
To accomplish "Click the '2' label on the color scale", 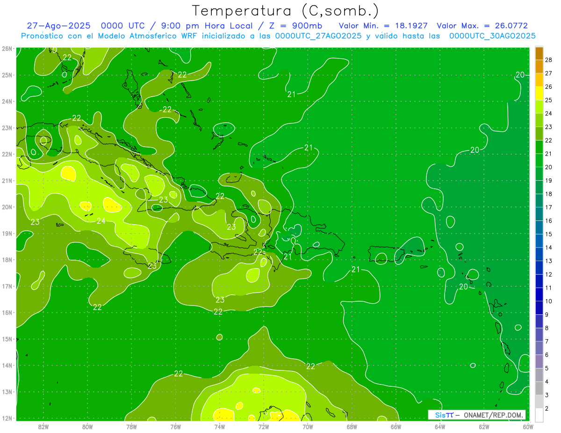I will 547,409.
